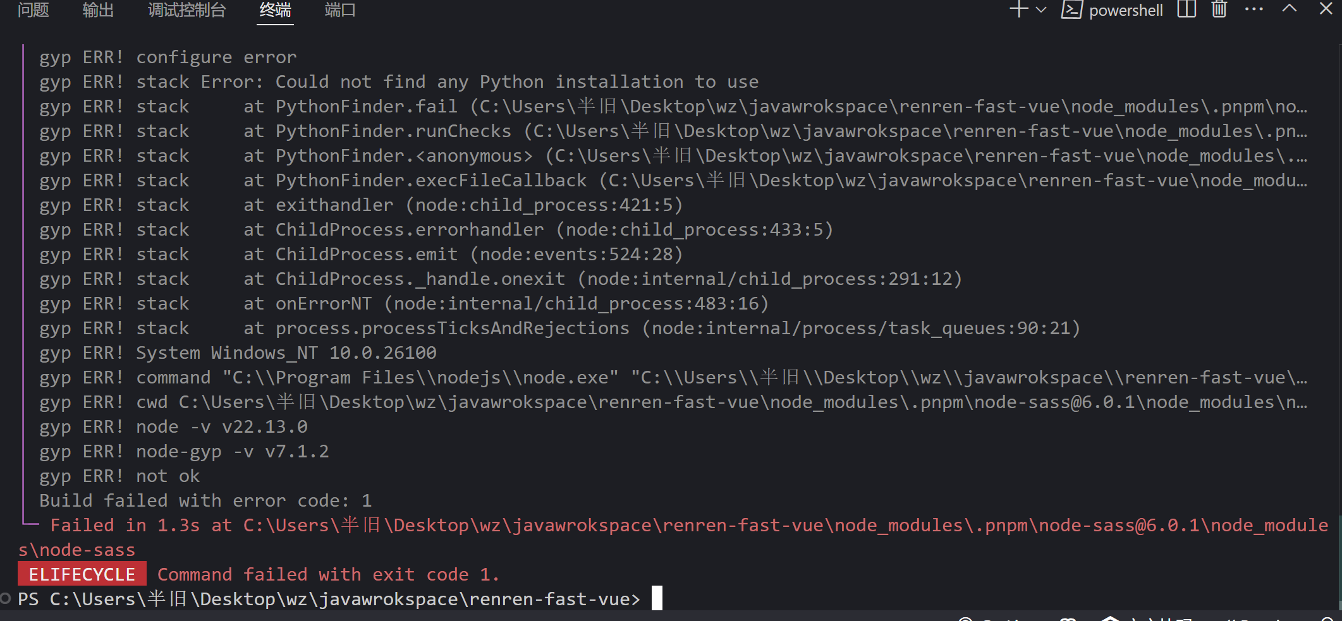
Task: Click 'Build failed with error code: 1'
Action: [205, 501]
